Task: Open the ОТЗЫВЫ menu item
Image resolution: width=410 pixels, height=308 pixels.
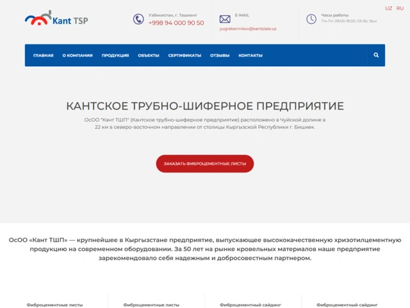Action: click(220, 56)
